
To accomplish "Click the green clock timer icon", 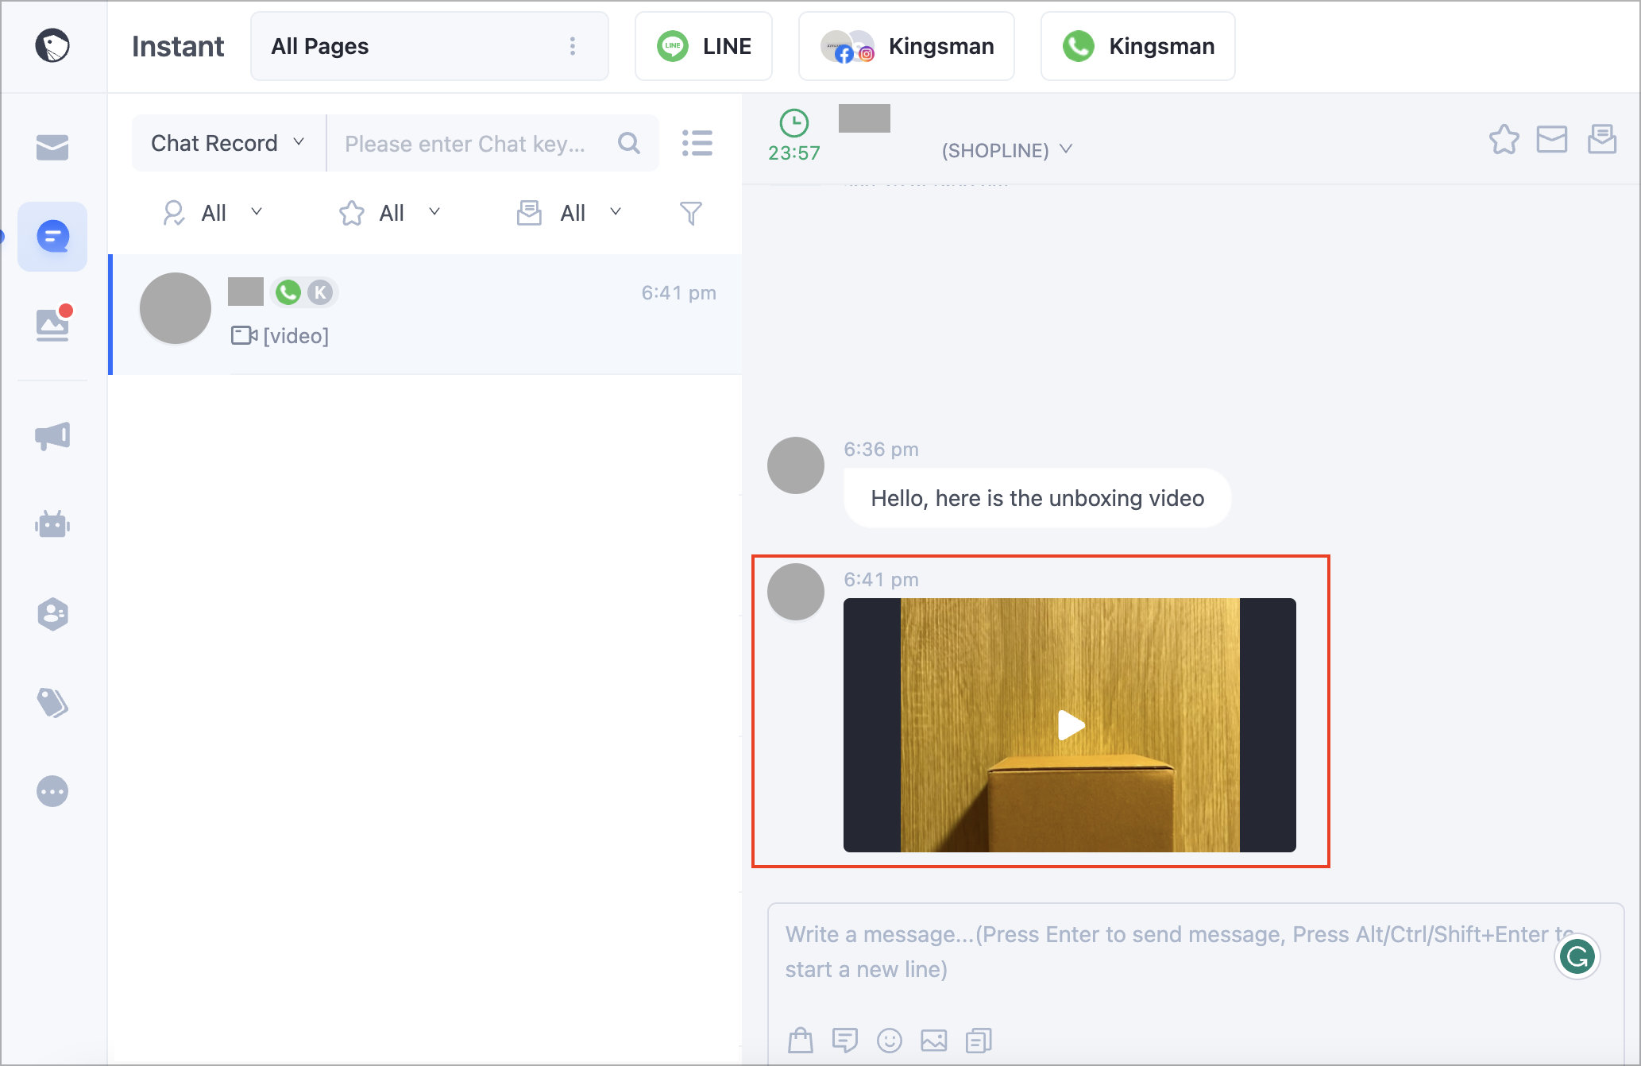I will (x=794, y=123).
